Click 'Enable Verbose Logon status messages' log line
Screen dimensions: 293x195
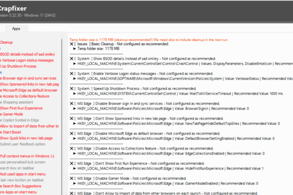[142, 74]
